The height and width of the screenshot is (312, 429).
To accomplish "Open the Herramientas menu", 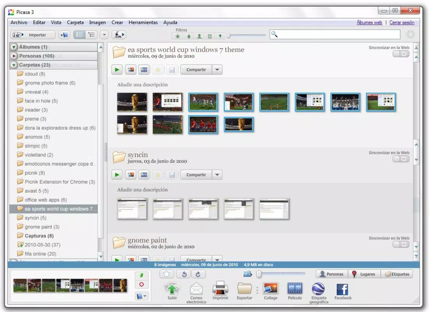I will (143, 23).
